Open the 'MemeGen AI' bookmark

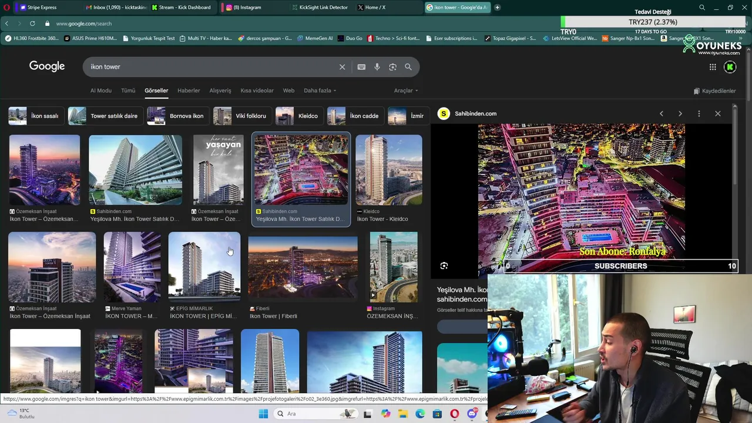[x=315, y=38]
